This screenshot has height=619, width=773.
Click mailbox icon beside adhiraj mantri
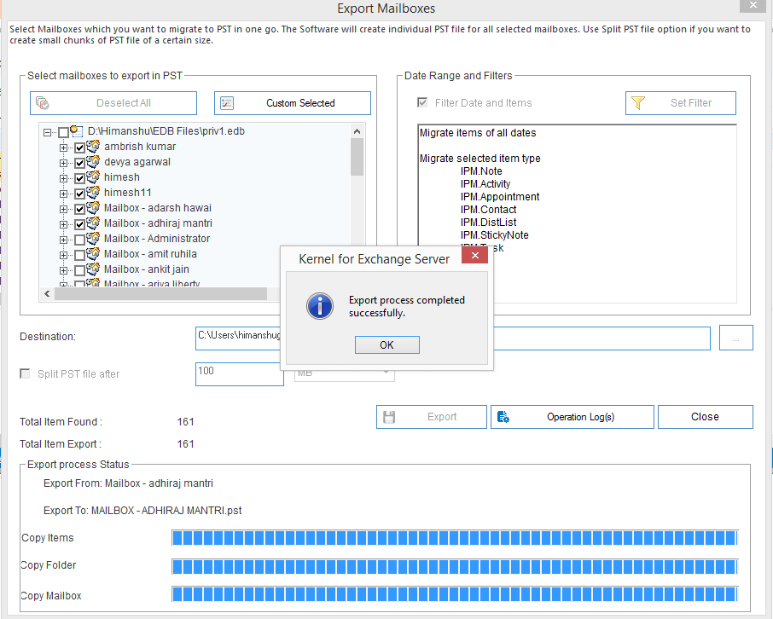[x=93, y=223]
